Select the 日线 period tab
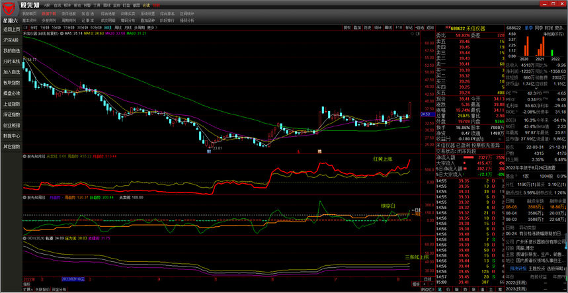The width and height of the screenshot is (568, 293). (108, 28)
